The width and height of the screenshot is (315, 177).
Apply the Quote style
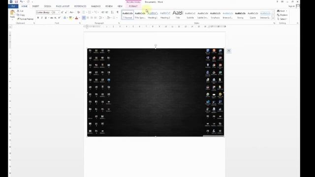click(x=252, y=15)
